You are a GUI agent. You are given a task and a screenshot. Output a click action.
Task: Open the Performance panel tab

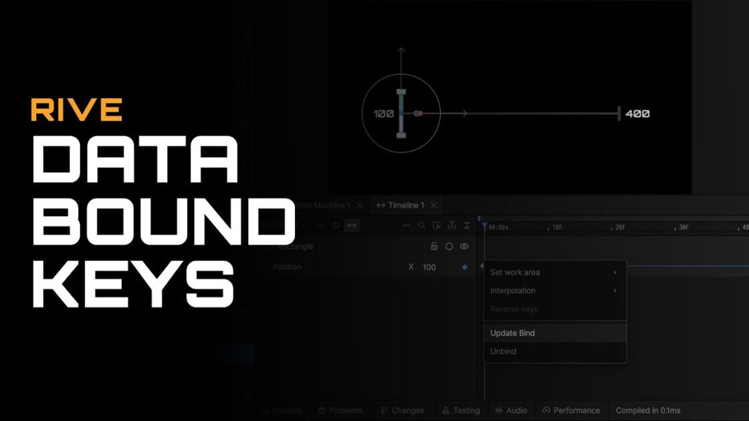pos(571,410)
